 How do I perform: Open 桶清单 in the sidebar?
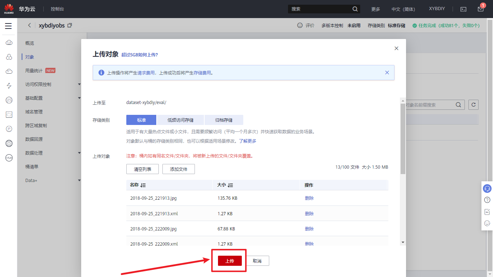32,166
